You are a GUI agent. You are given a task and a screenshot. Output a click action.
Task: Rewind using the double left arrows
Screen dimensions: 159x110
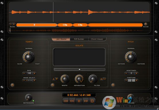click(72, 101)
